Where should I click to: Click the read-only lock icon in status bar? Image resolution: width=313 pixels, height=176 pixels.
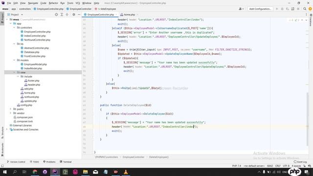click(x=305, y=166)
